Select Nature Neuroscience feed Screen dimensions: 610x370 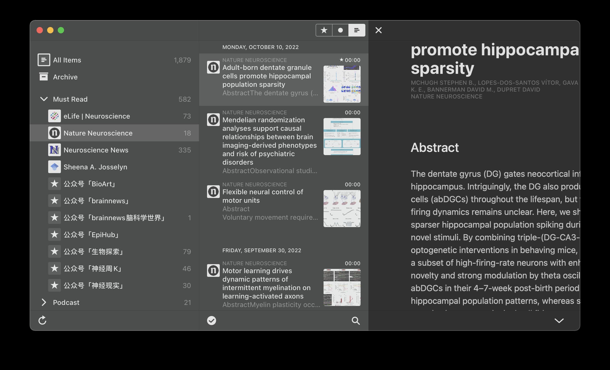click(x=114, y=133)
